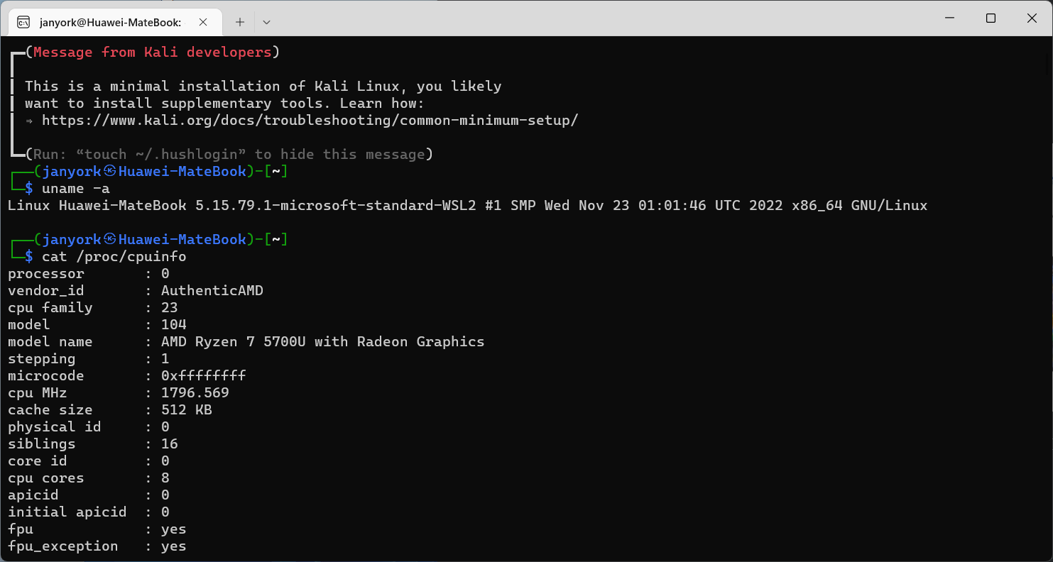The height and width of the screenshot is (562, 1053).
Task: Open a new terminal tab
Action: coord(240,22)
